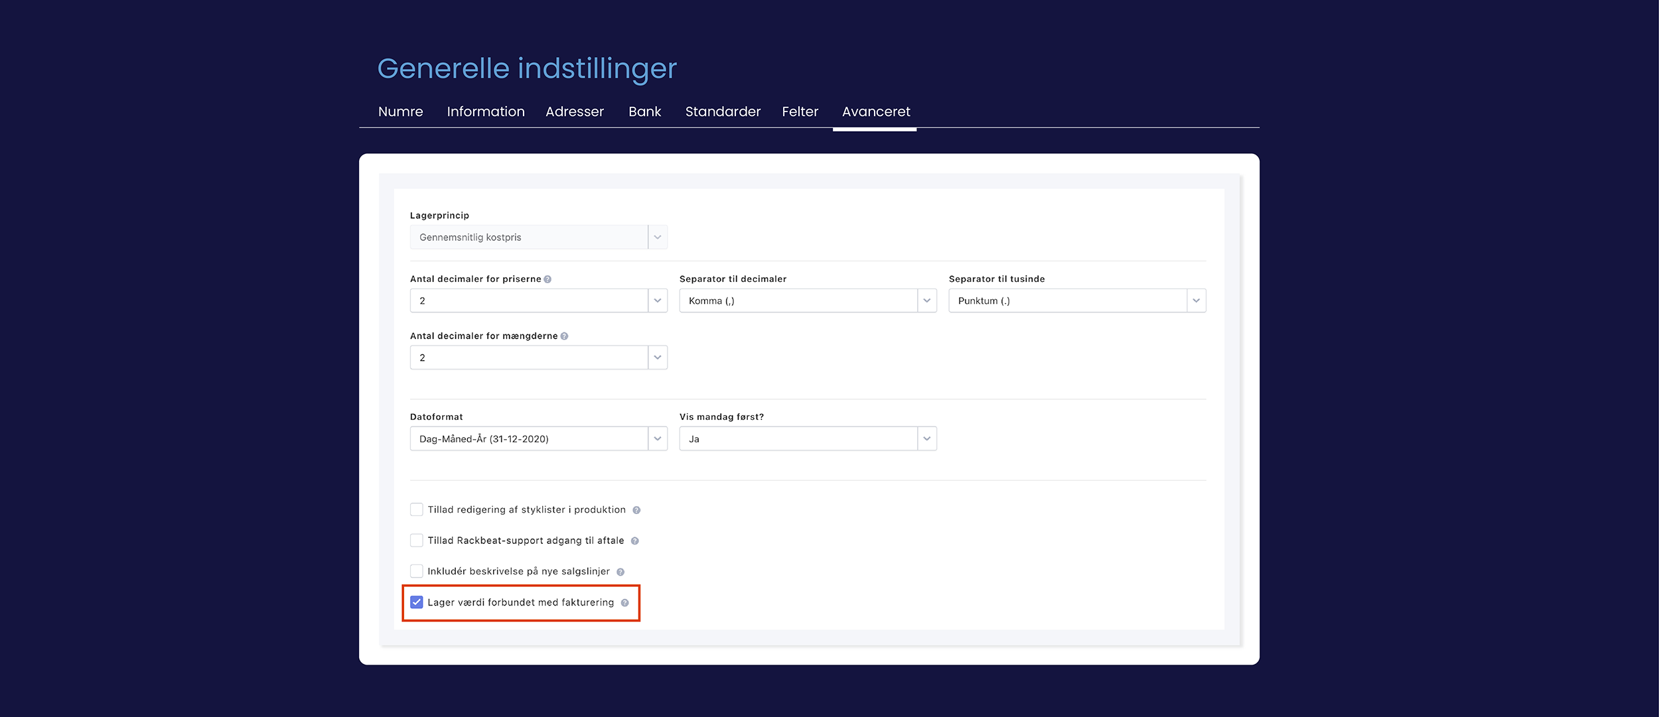1659x717 pixels.
Task: Click the Generelle indstillinger heading
Action: click(x=527, y=69)
